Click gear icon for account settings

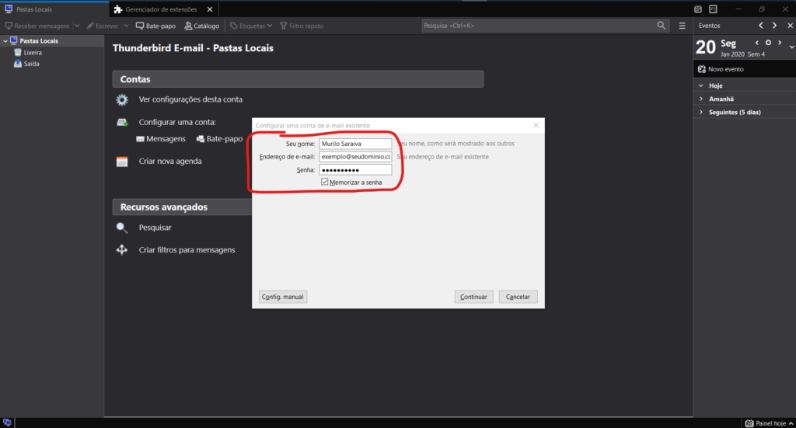122,99
